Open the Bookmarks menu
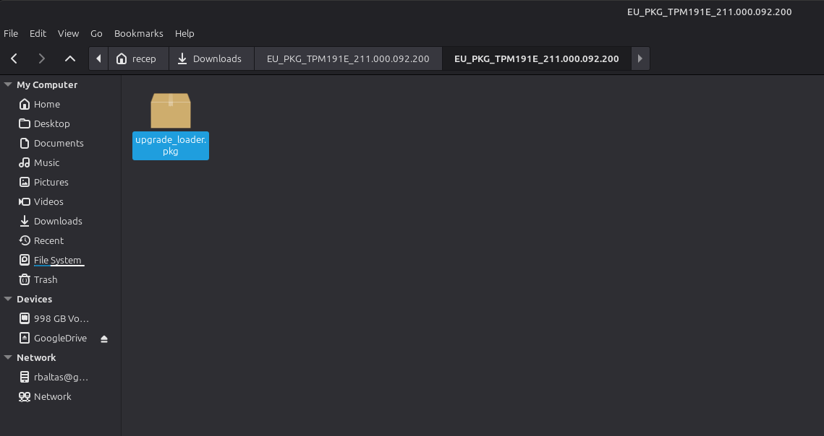Screen dimensions: 824x436 point(139,34)
